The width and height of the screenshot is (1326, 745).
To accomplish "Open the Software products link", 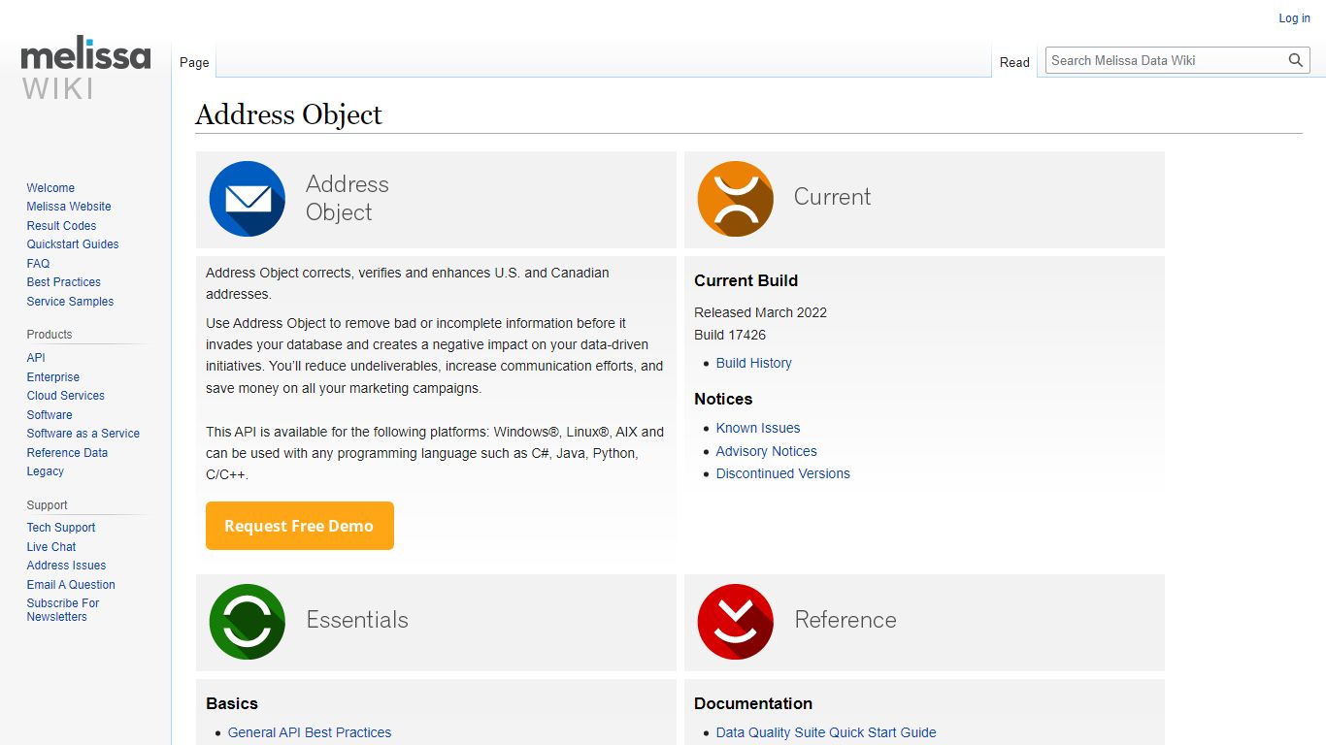I will tap(50, 415).
